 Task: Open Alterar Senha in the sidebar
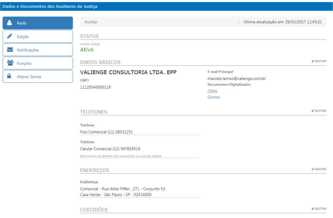click(38, 76)
